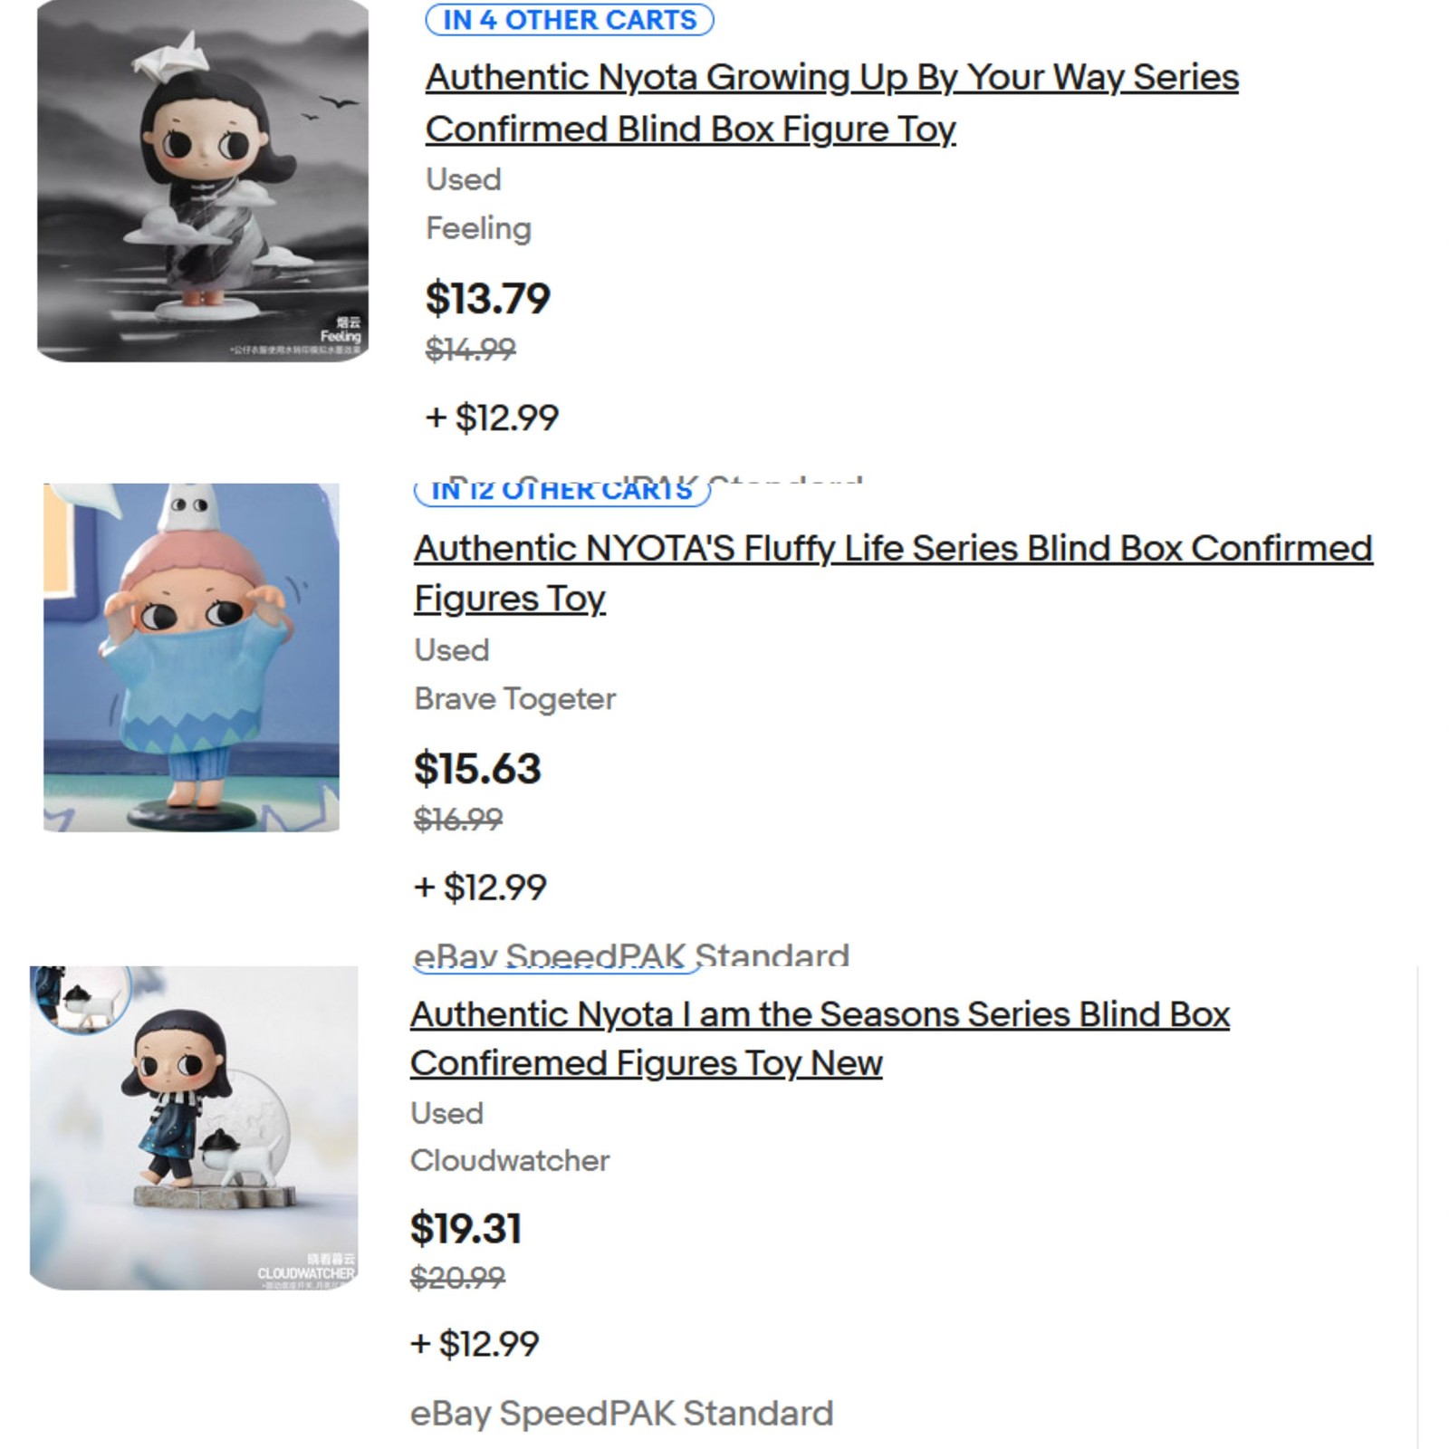
Task: Click the crossed-out $20.99 original price
Action: (457, 1278)
